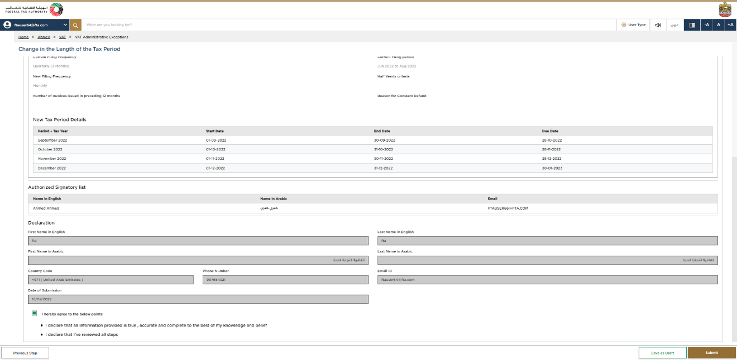Click the search magnifier icon
737x360 pixels.
(75, 25)
